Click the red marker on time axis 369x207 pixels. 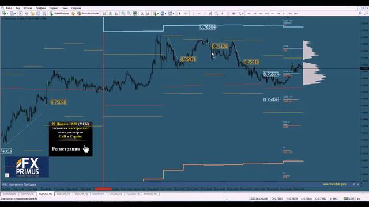[x=104, y=189]
